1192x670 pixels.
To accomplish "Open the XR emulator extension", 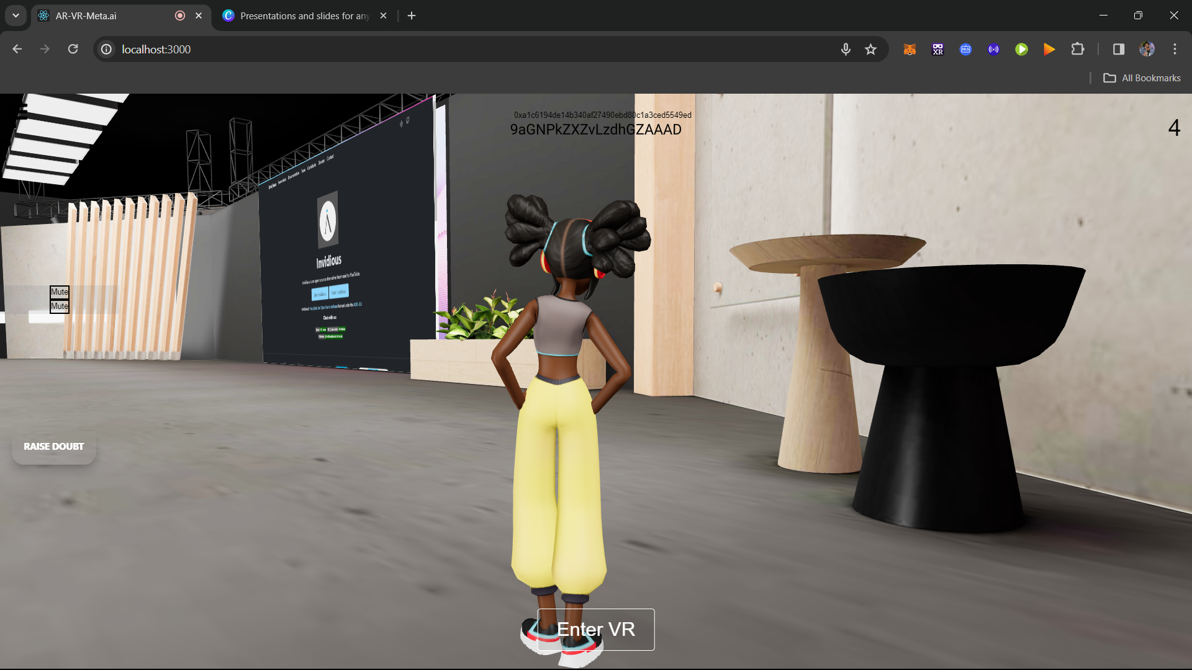I will pyautogui.click(x=937, y=50).
